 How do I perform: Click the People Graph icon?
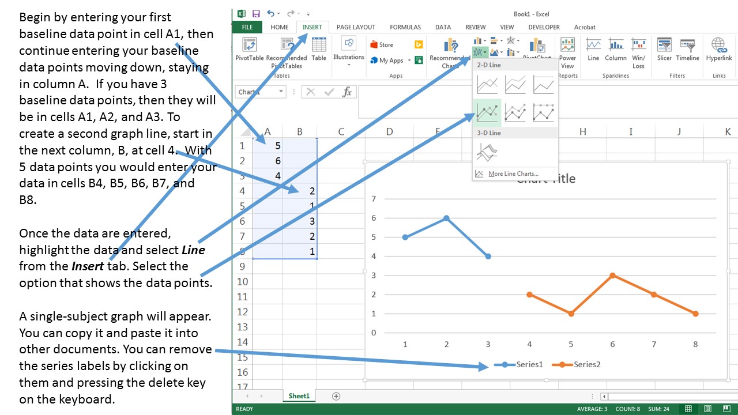pos(417,60)
